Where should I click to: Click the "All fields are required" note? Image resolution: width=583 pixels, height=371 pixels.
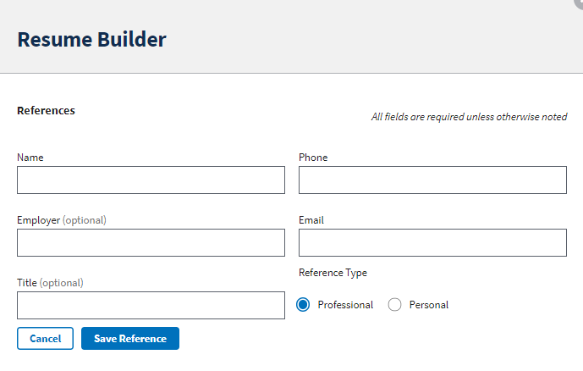click(x=469, y=117)
